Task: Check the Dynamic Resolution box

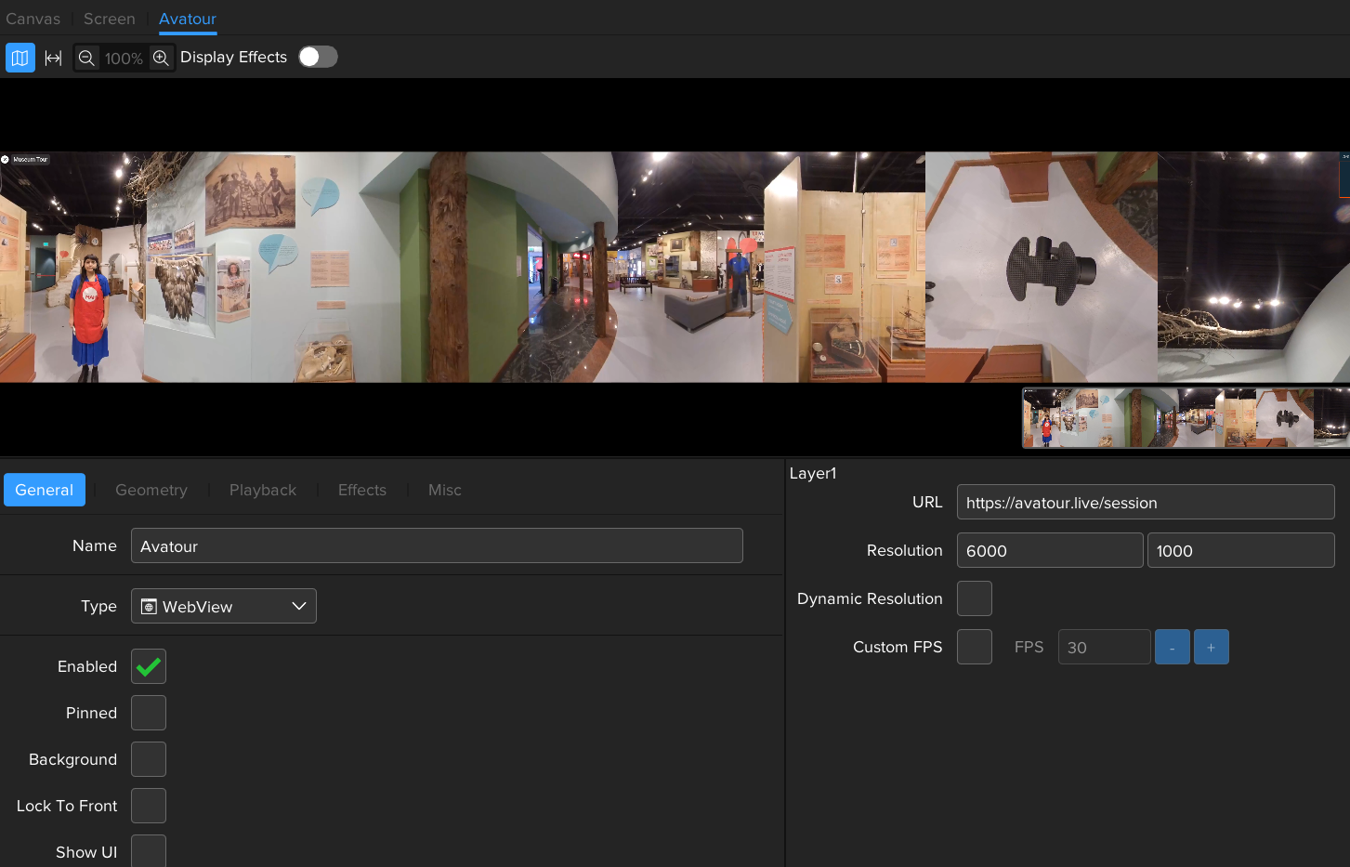Action: pyautogui.click(x=974, y=598)
